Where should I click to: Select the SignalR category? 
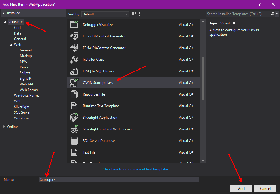pos(25,79)
